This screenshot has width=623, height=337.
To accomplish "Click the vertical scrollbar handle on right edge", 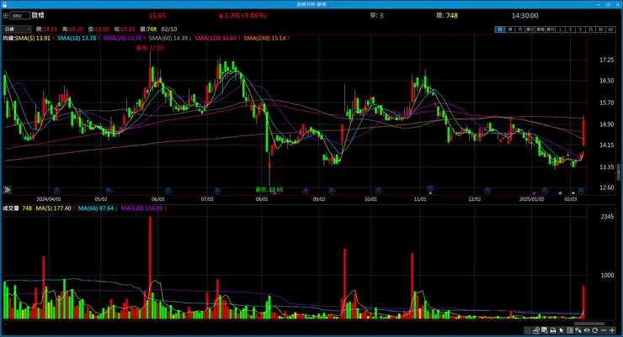I will (x=618, y=172).
